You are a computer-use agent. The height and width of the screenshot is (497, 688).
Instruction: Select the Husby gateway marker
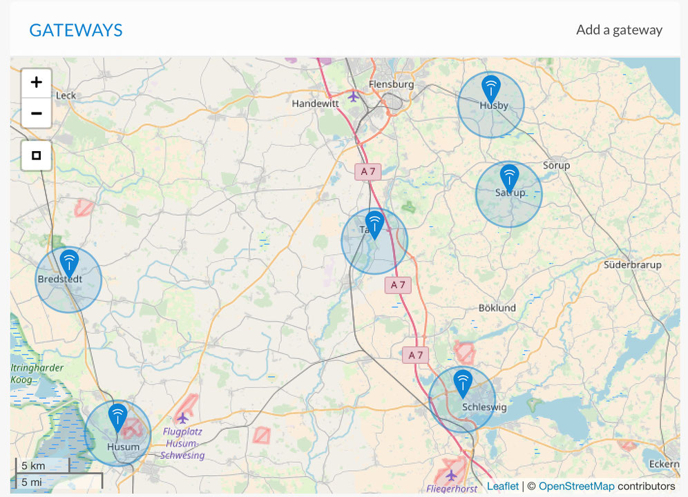coord(490,89)
